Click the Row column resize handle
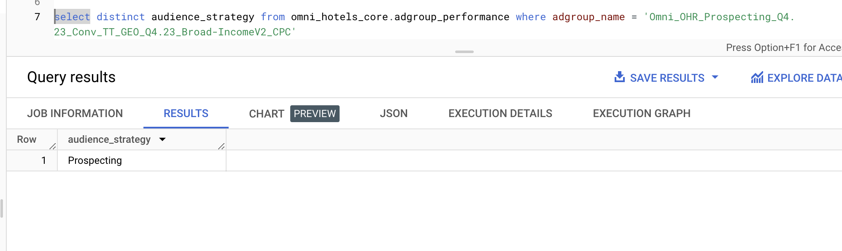 53,146
